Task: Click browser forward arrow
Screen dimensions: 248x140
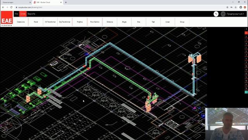Action: click(7, 7)
